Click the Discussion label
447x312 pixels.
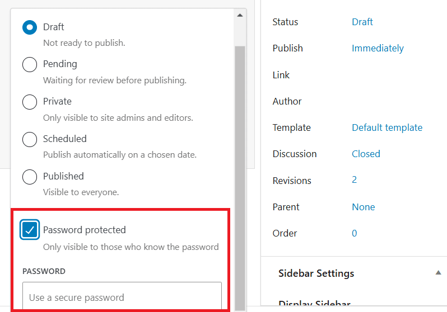[x=295, y=154]
